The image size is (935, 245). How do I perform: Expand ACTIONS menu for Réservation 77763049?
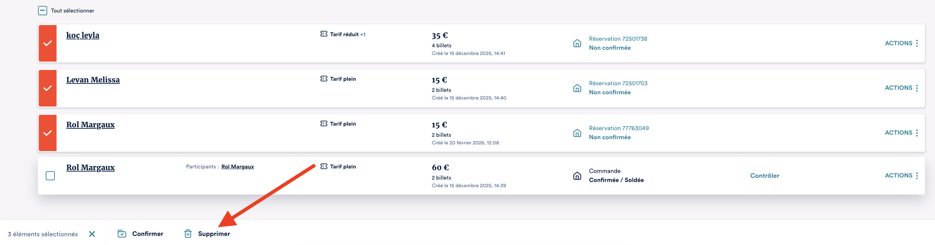(x=901, y=133)
